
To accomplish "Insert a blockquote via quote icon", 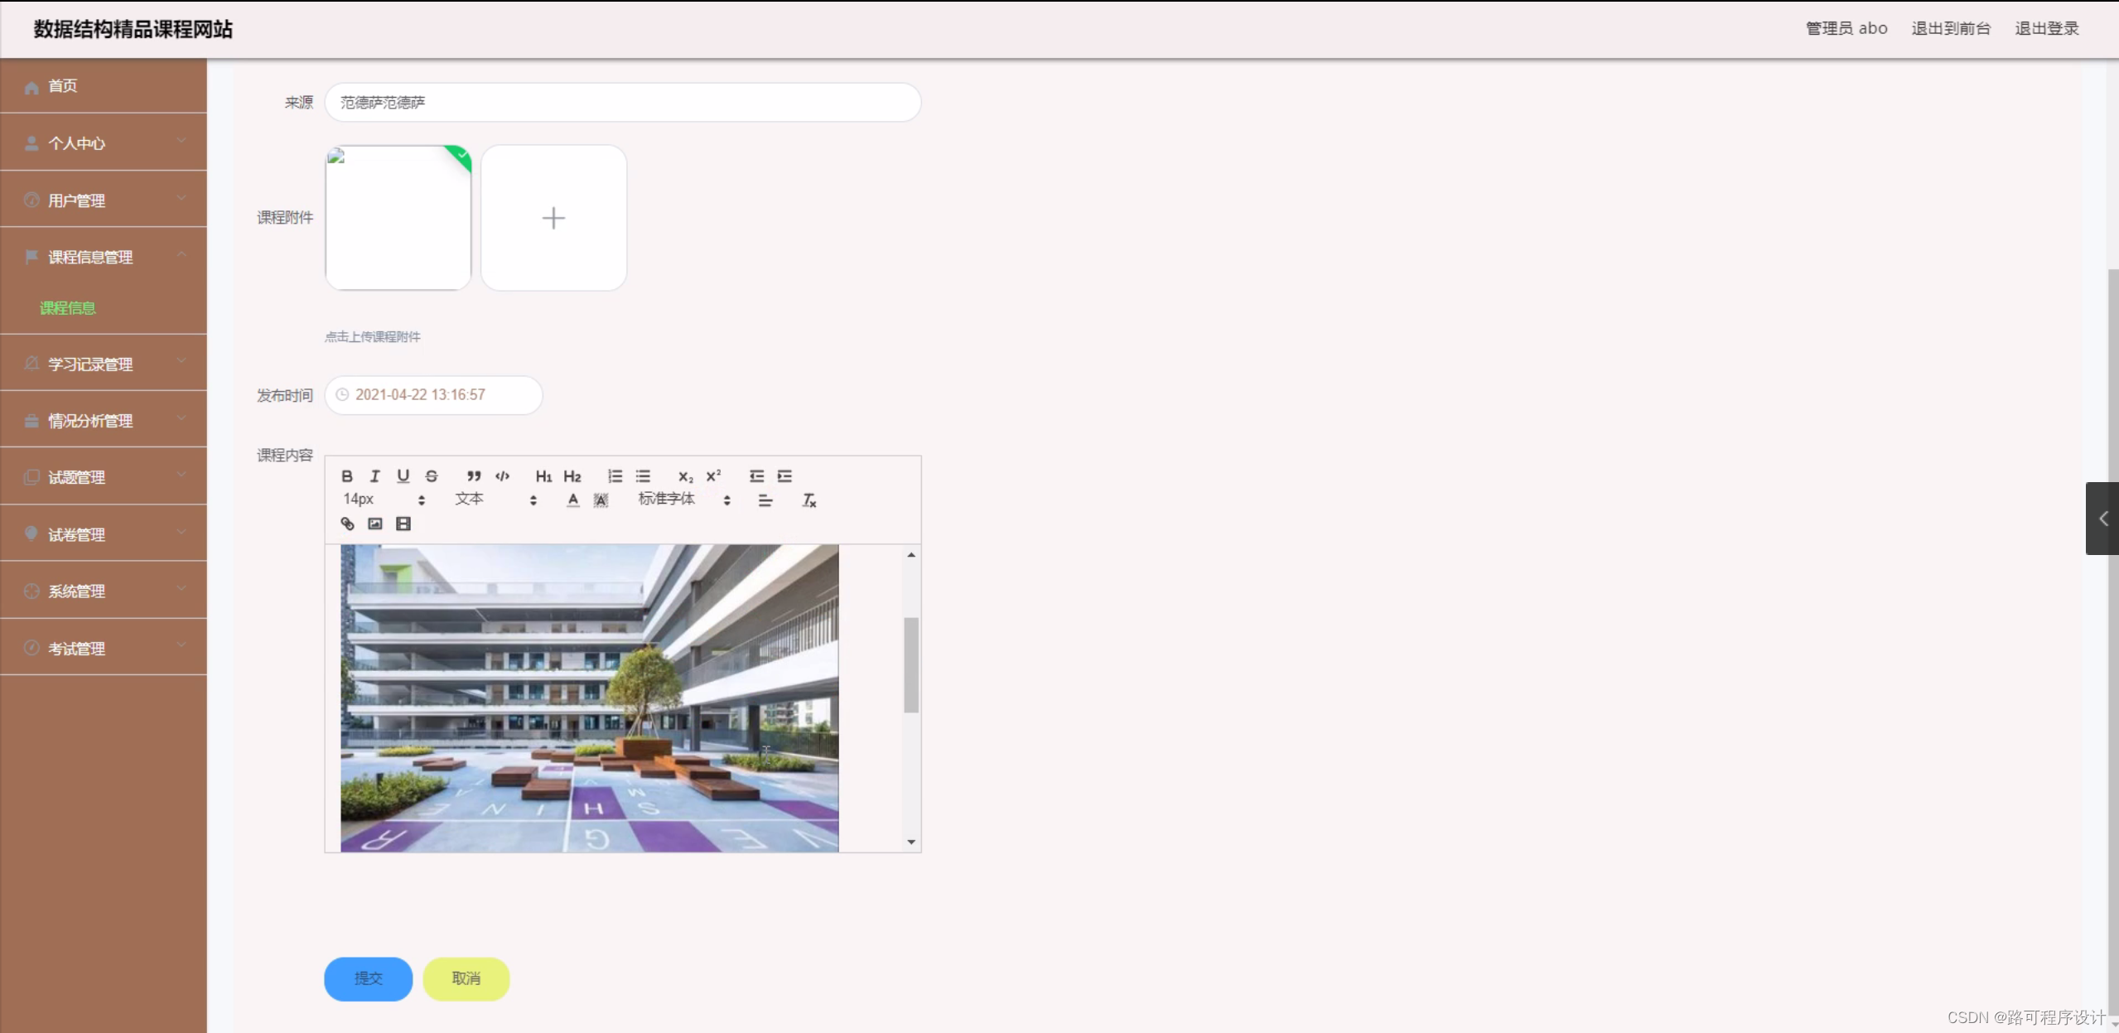I will (474, 476).
